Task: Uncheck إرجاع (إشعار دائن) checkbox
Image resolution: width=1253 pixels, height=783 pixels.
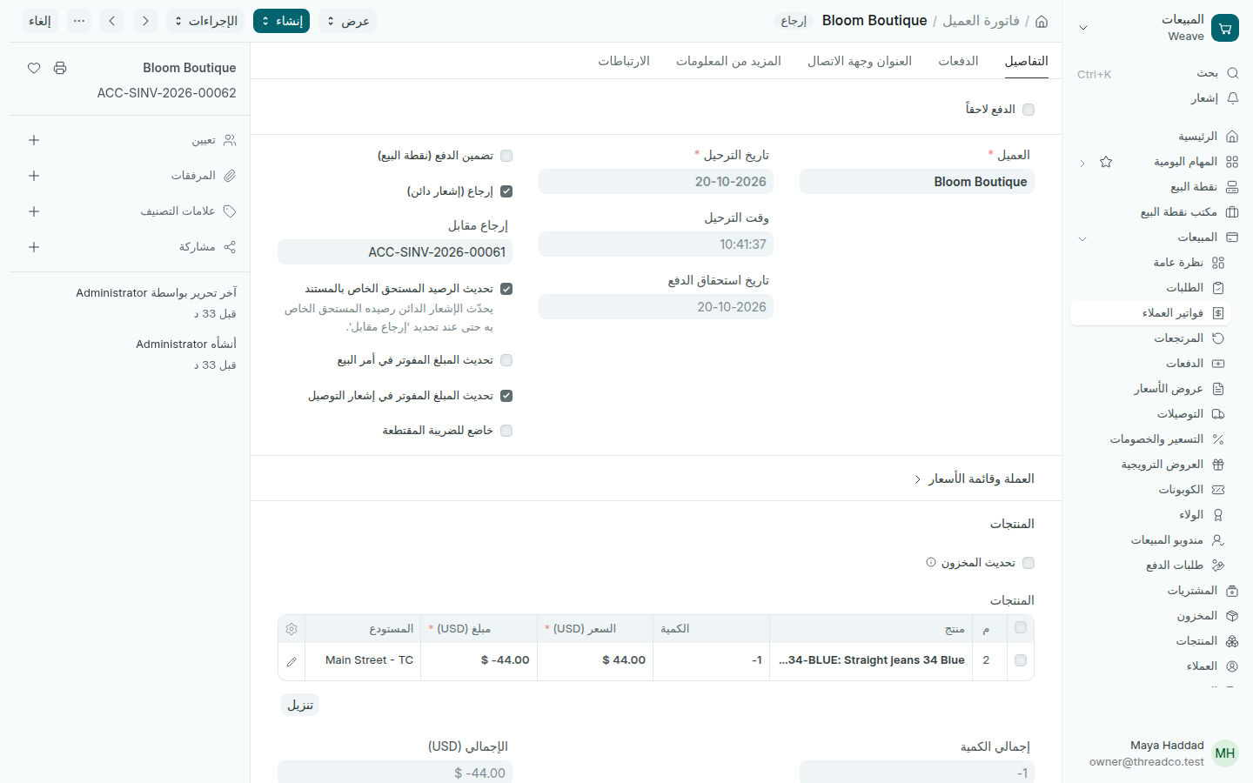Action: coord(506,191)
